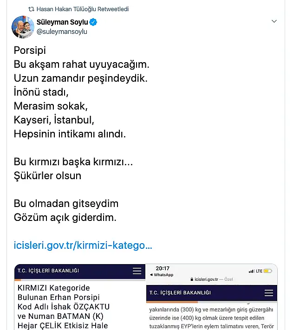Click Süleyman Soylu's profile avatar
Viewport: 293px width, 330px height.
(23, 27)
